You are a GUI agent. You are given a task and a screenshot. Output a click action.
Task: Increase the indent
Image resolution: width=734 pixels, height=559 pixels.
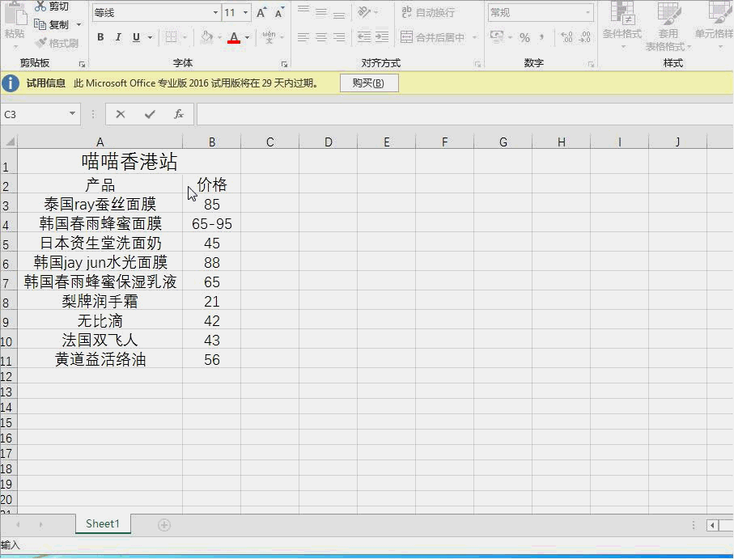pyautogui.click(x=382, y=37)
